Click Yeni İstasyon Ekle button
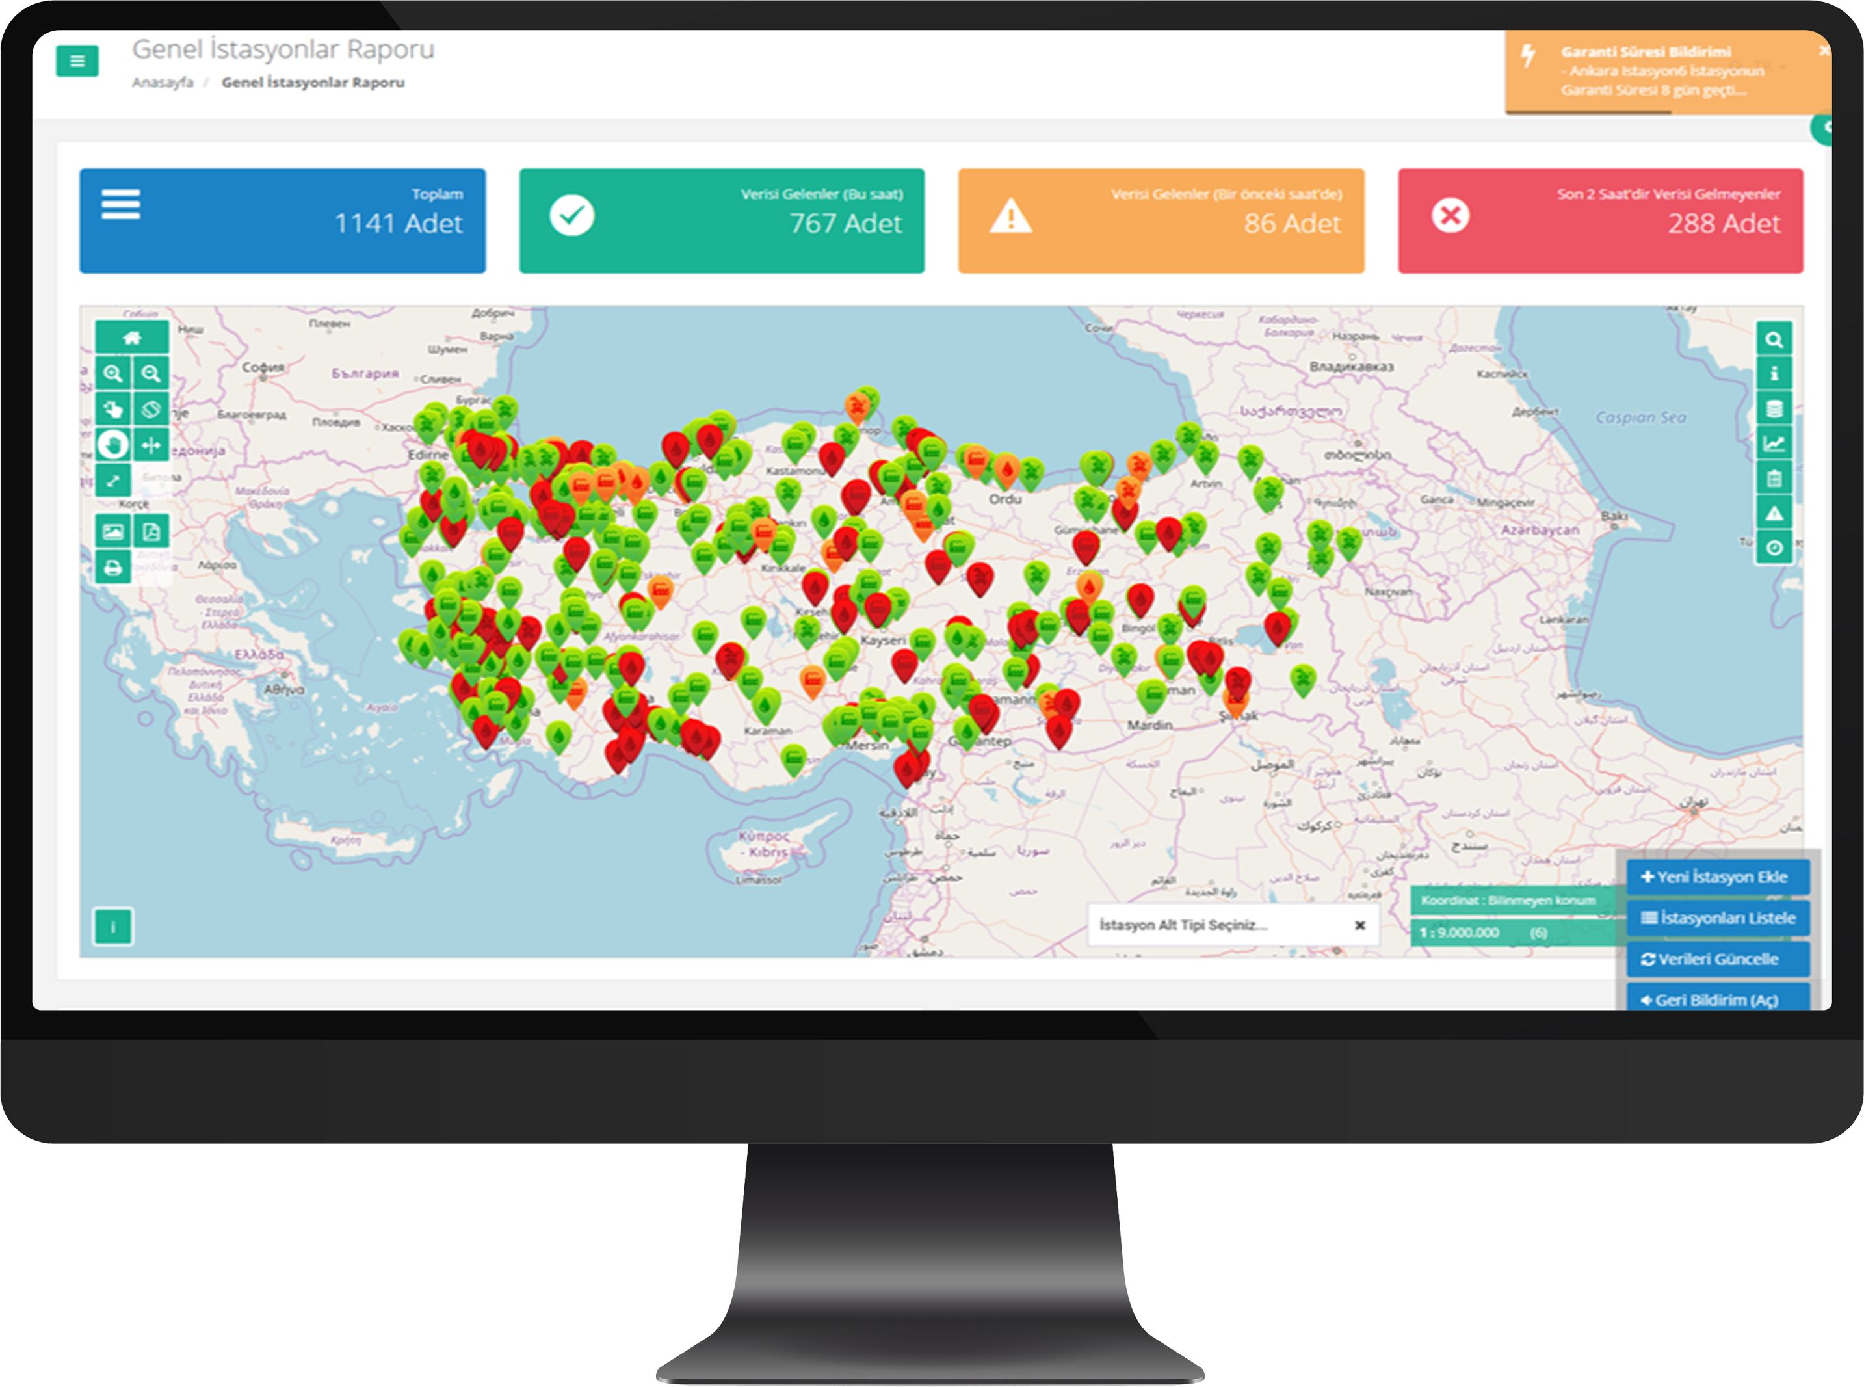This screenshot has height=1387, width=1864. click(1718, 877)
